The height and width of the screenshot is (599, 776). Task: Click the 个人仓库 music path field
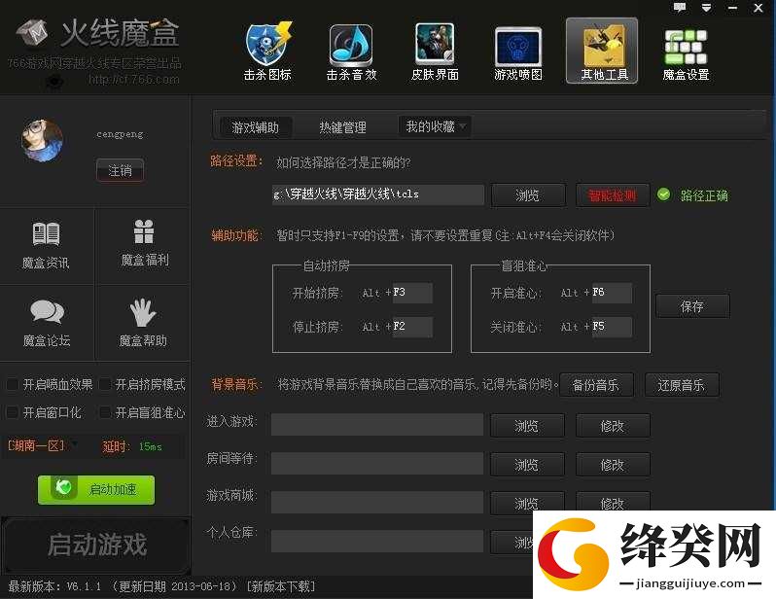point(377,541)
